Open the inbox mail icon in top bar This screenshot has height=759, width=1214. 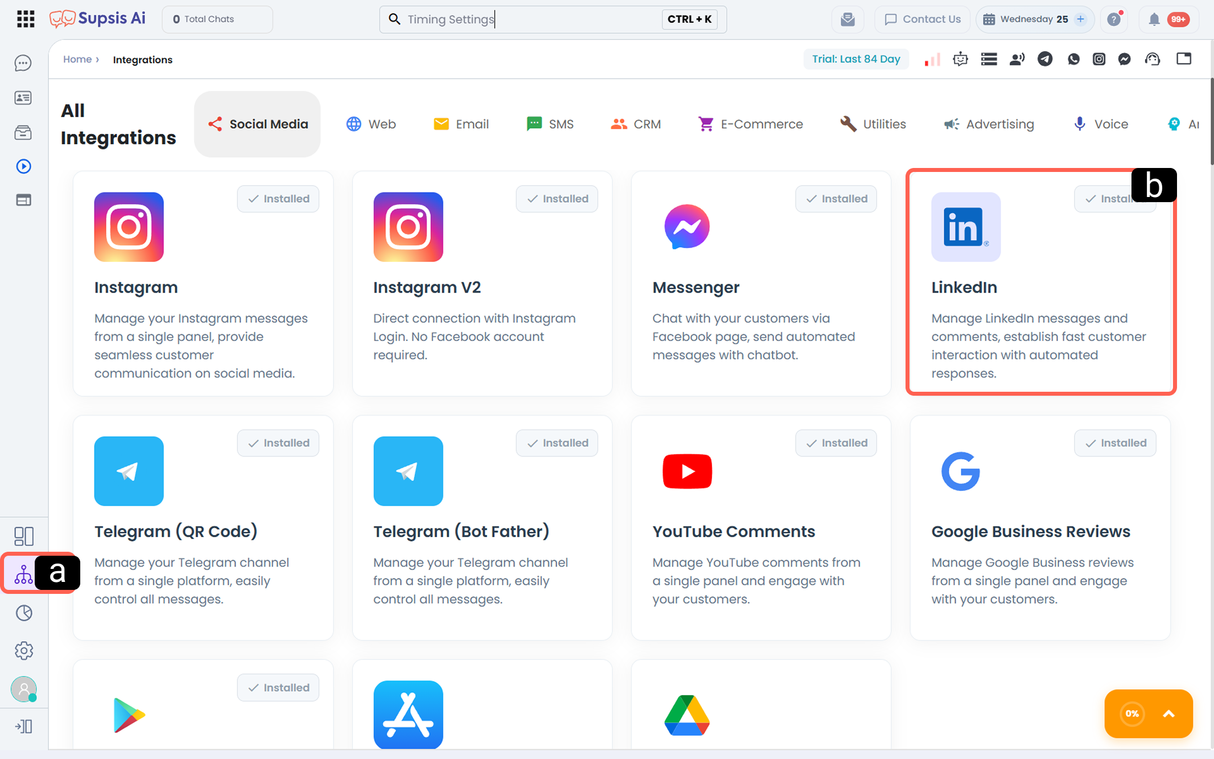pyautogui.click(x=847, y=19)
